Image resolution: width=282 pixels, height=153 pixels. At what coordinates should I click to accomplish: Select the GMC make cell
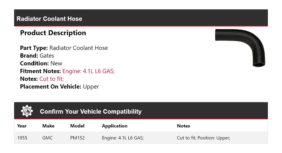pyautogui.click(x=48, y=138)
